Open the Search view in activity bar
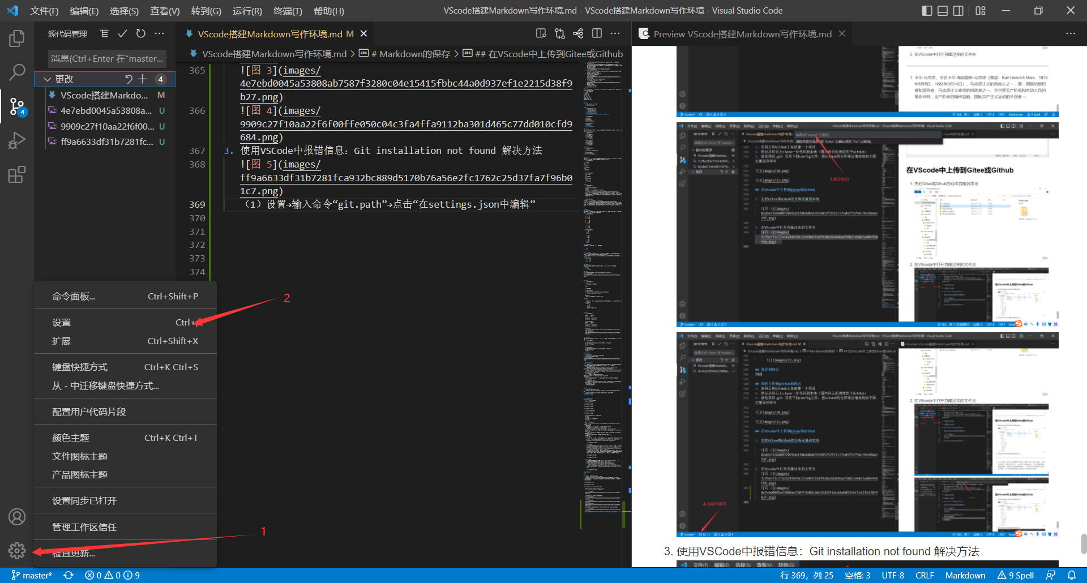The width and height of the screenshot is (1087, 583). point(17,72)
